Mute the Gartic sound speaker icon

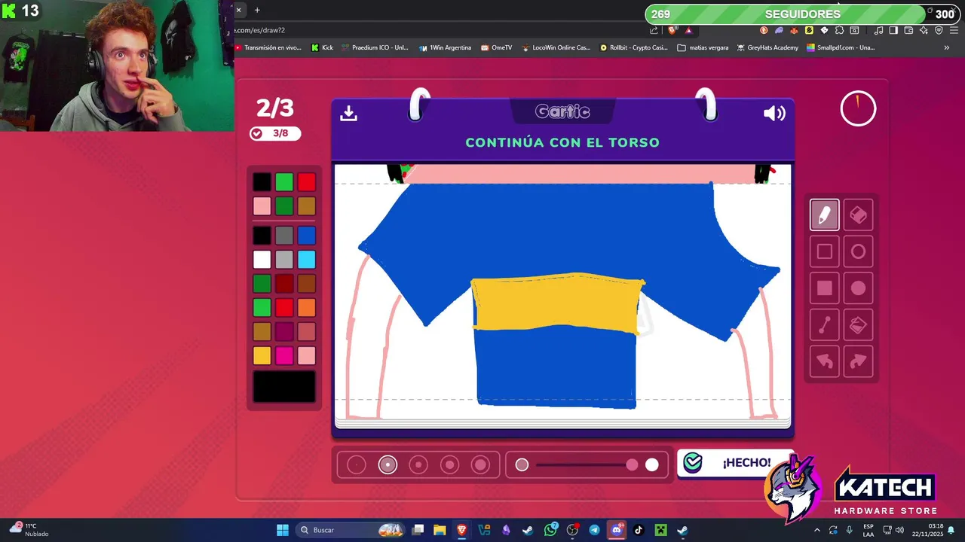[774, 113]
